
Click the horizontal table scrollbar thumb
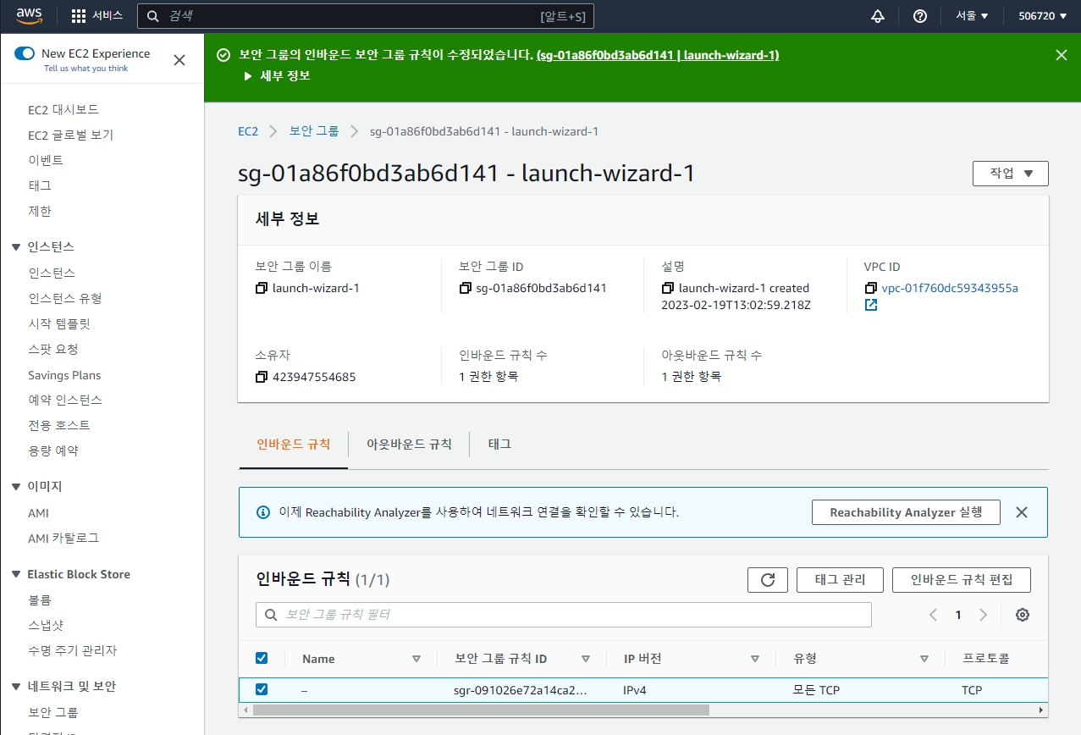[481, 710]
